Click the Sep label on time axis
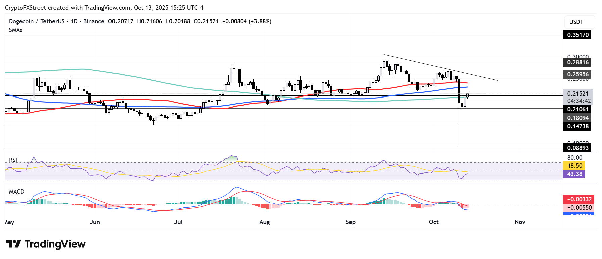602x259 pixels. coord(350,222)
